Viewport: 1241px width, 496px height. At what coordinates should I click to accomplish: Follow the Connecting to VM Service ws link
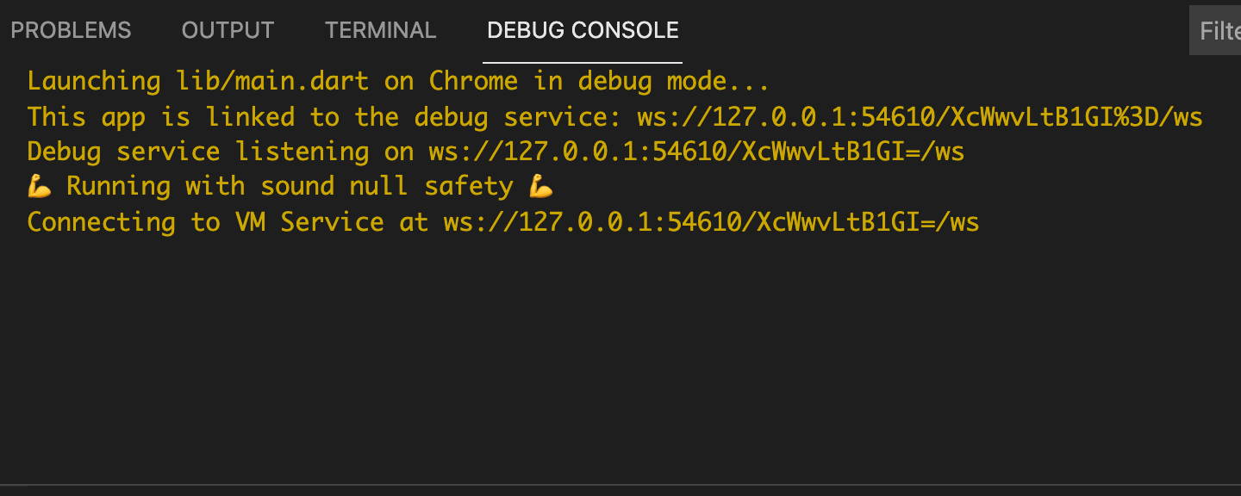click(x=710, y=222)
